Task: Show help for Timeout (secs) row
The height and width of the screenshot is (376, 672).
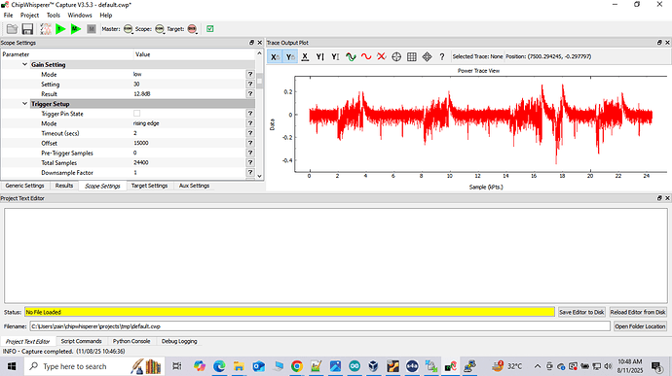Action: (x=250, y=133)
